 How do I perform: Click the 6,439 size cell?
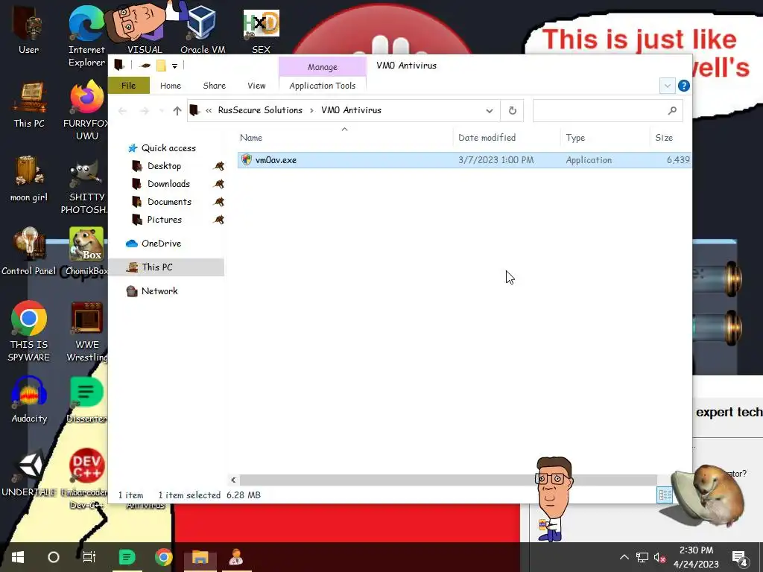coord(678,160)
